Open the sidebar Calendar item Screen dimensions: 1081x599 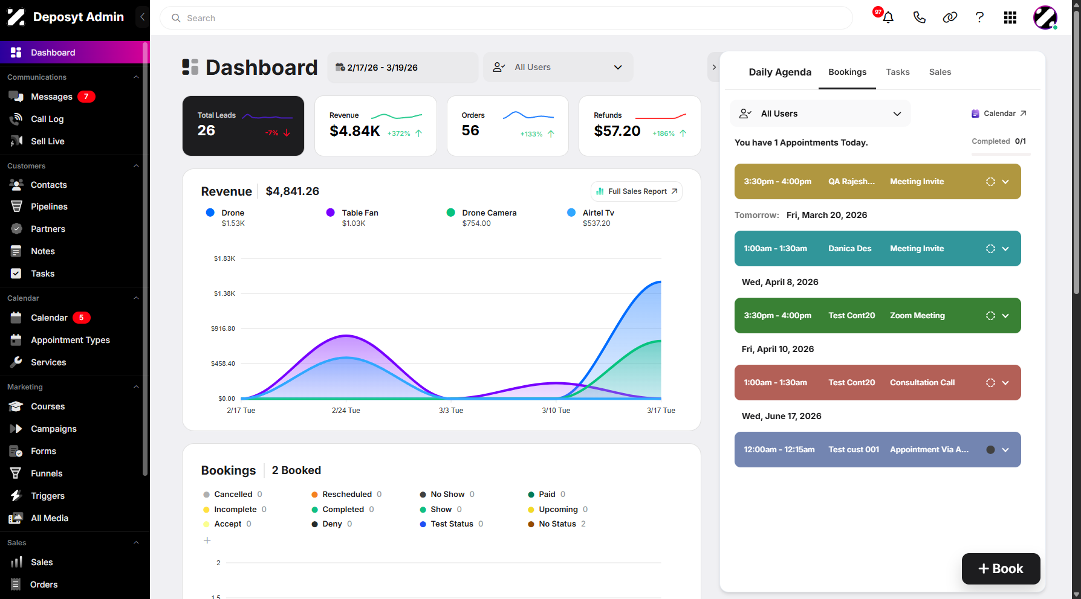[49, 318]
